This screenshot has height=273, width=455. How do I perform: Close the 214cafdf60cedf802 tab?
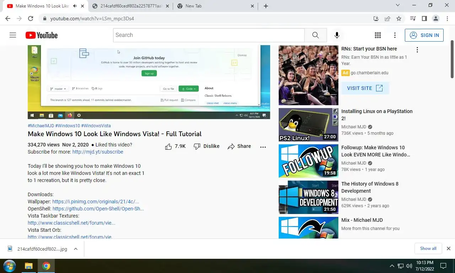(x=167, y=6)
